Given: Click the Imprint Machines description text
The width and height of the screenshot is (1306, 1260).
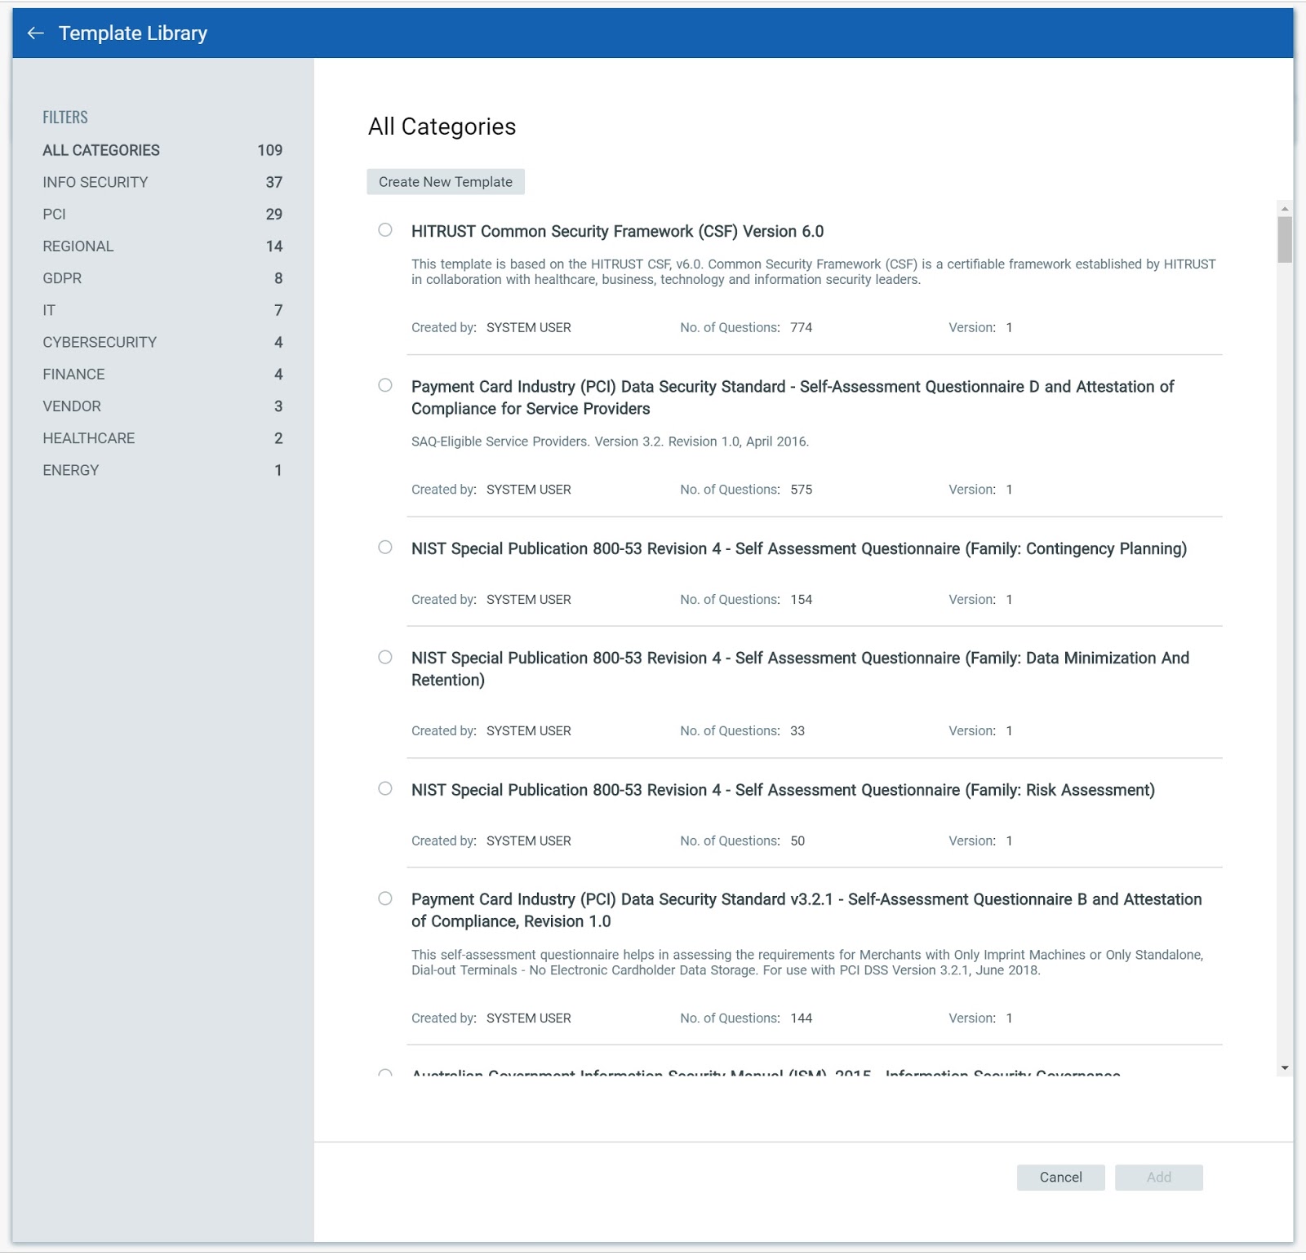Looking at the screenshot, I should tap(807, 962).
